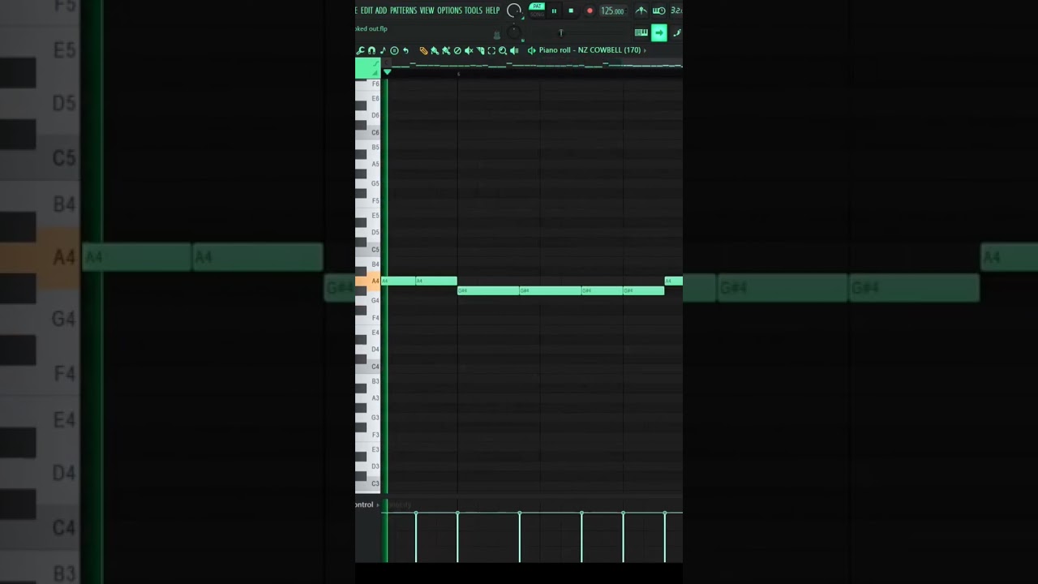Open the note stamp tool dropdown
Image resolution: width=1038 pixels, height=584 pixels.
click(383, 49)
